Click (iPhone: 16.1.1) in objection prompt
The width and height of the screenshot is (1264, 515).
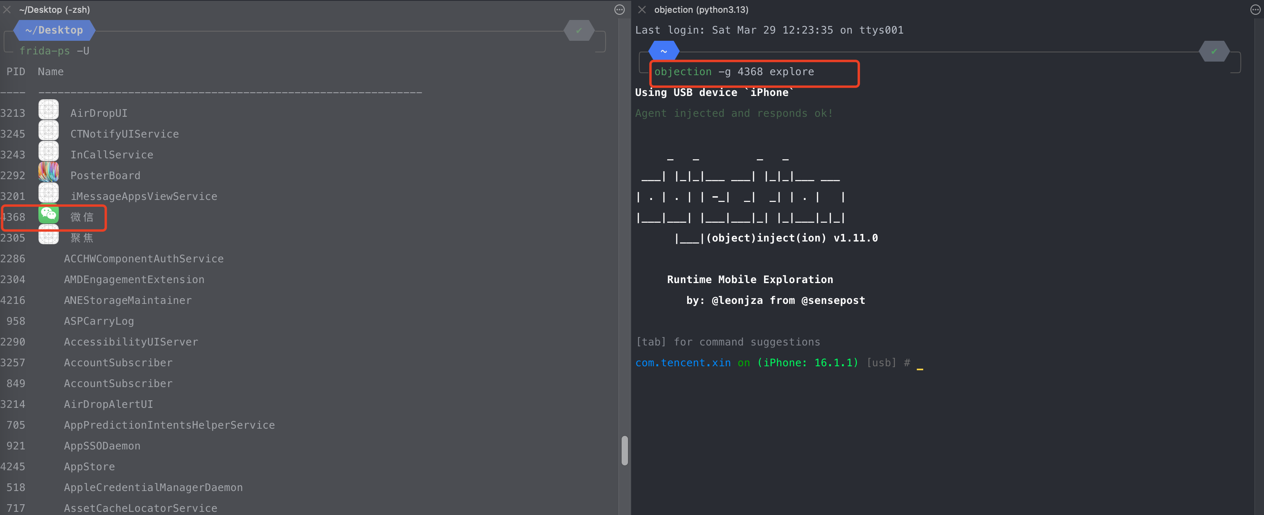pos(808,363)
